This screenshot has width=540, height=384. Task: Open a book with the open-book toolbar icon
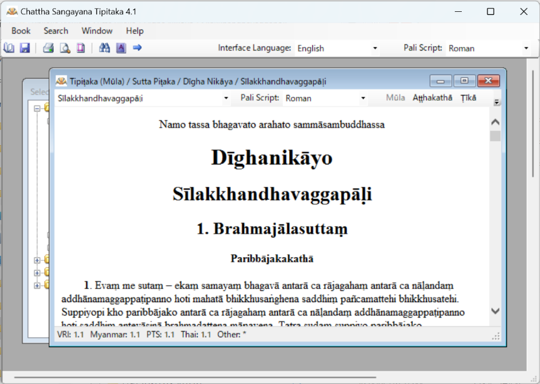click(9, 48)
